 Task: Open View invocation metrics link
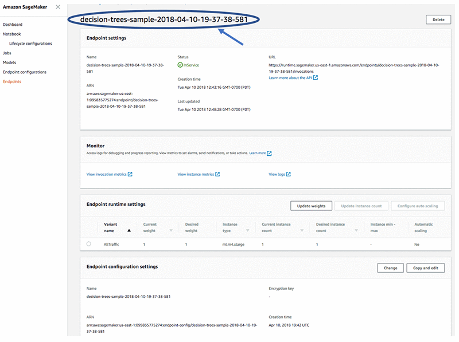coord(106,174)
